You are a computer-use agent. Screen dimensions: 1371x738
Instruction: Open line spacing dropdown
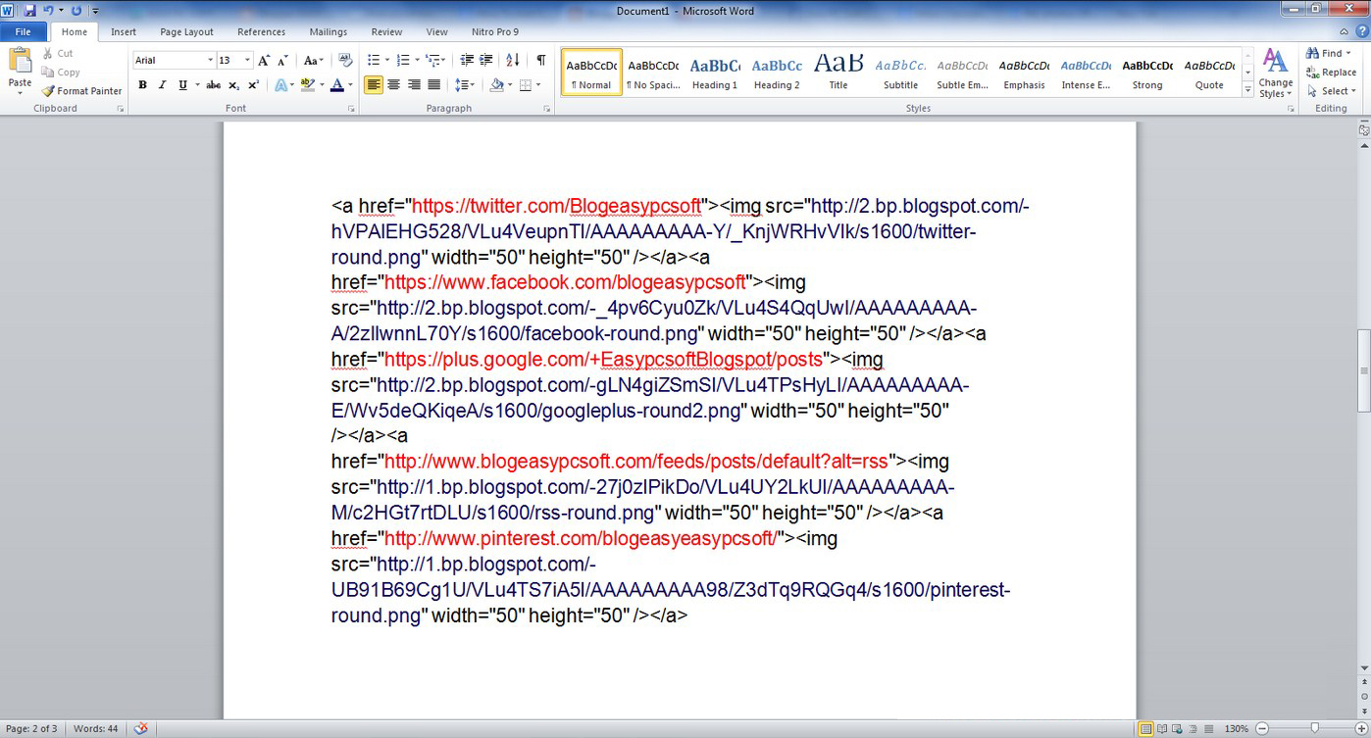(466, 85)
